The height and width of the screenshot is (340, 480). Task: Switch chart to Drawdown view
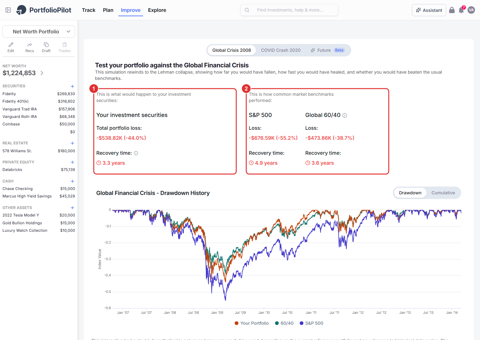tap(410, 193)
